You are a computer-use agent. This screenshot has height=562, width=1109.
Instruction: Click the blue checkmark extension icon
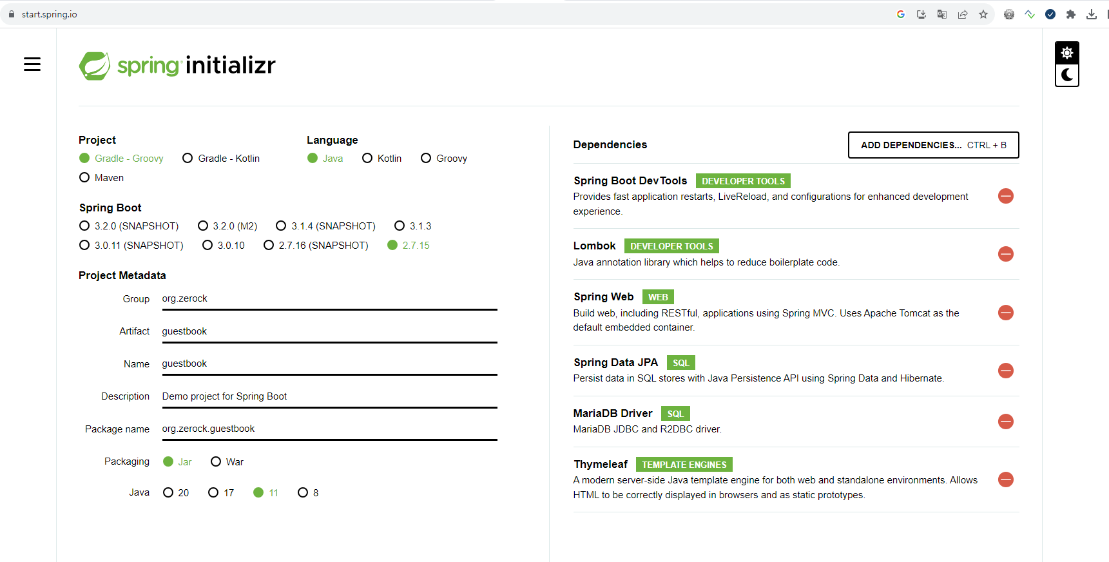(1050, 14)
